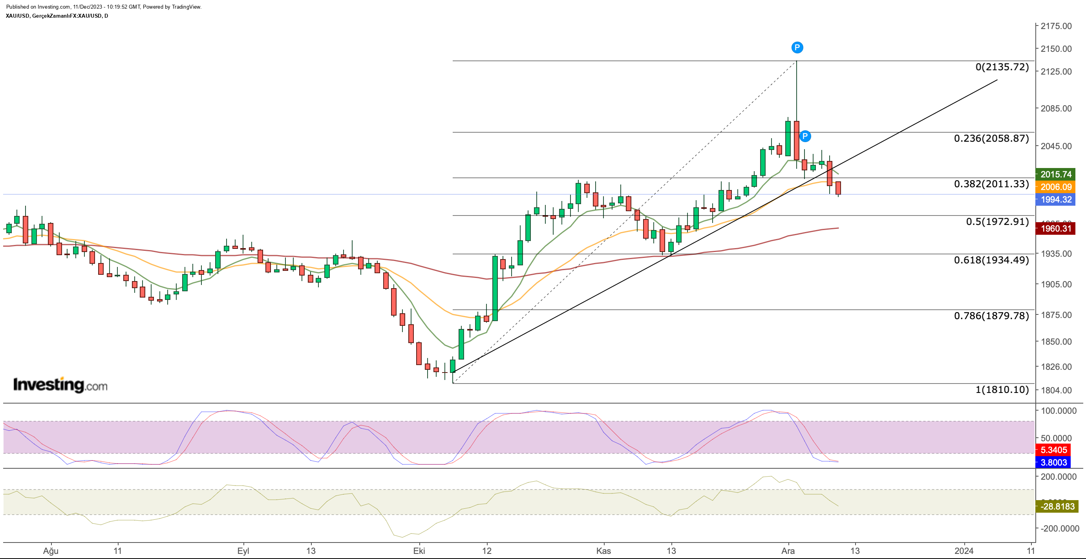
Task: Click the Eyl date axis label
Action: click(x=243, y=551)
